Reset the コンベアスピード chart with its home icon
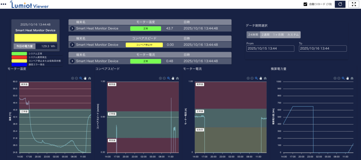The width and height of the screenshot is (361, 160). (177, 78)
